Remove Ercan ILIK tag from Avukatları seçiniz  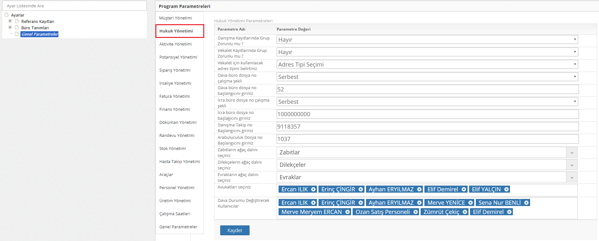(x=313, y=189)
